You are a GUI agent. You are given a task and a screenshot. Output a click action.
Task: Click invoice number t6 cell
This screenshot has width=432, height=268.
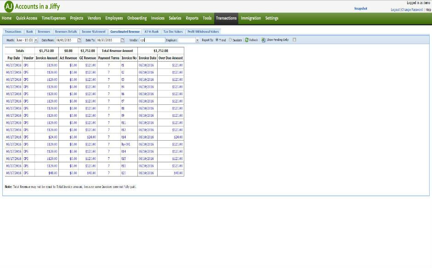click(x=129, y=94)
